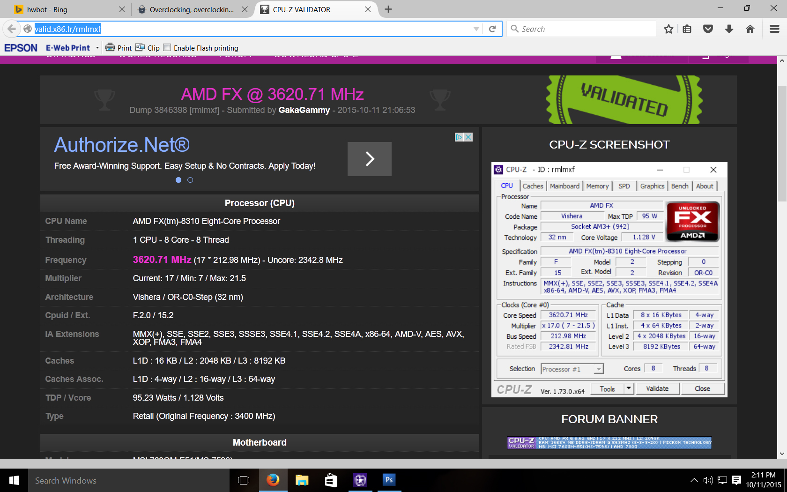The width and height of the screenshot is (787, 492).
Task: Open the bookmarks list icon
Action: pyautogui.click(x=687, y=29)
